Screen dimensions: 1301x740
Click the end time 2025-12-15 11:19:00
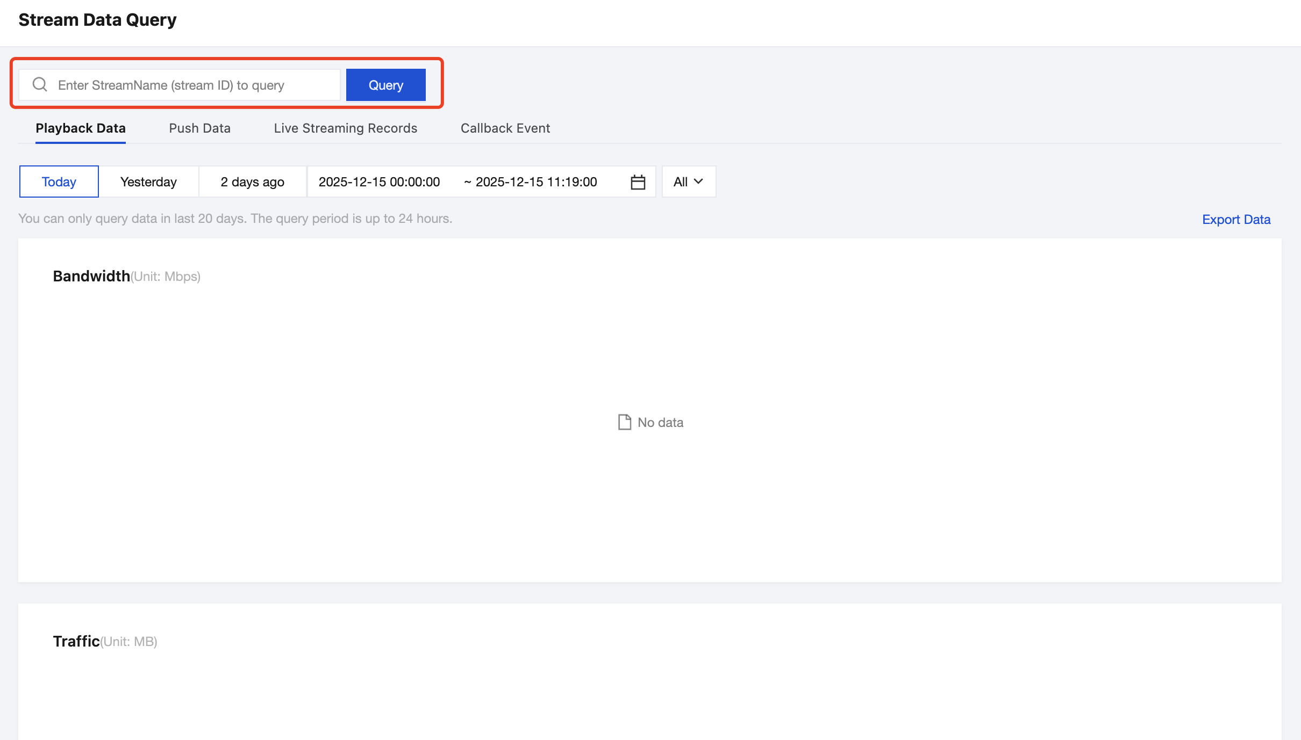point(536,182)
